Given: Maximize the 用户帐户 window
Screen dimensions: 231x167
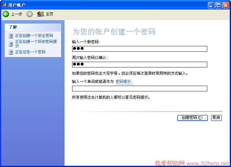Looking at the screenshot, I should click(218, 5).
